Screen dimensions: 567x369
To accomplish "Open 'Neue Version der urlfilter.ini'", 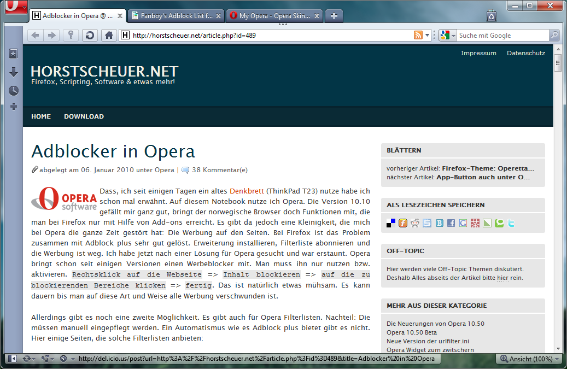I will tap(428, 341).
